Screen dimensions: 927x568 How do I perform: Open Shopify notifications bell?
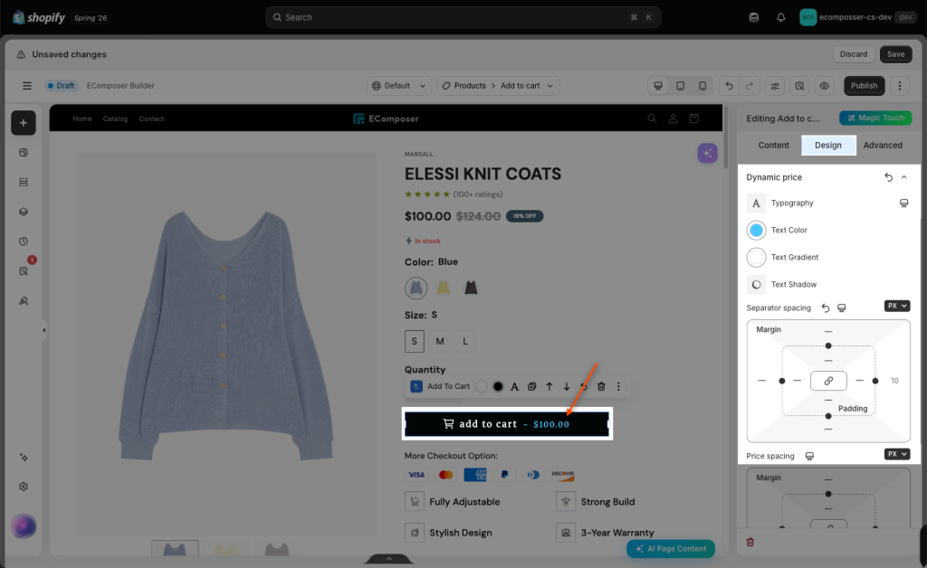point(781,17)
